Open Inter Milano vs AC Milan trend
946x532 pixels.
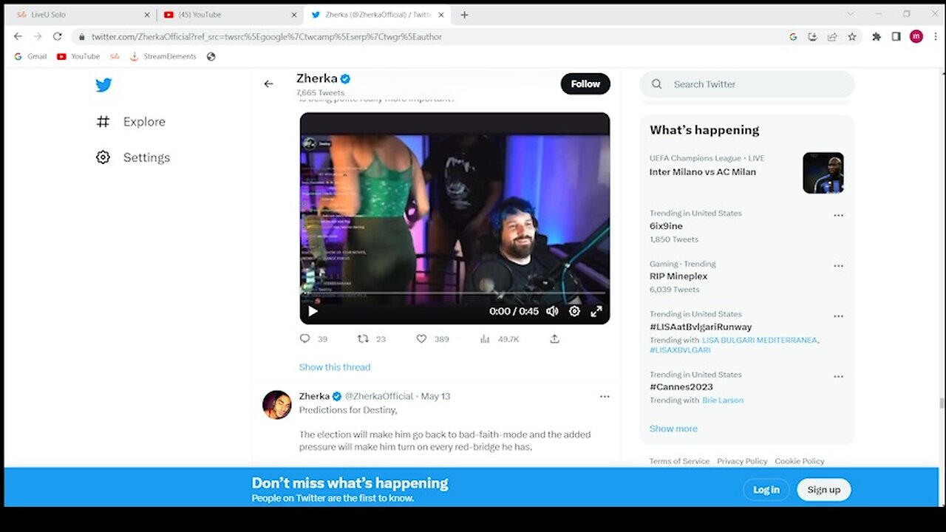coord(702,172)
